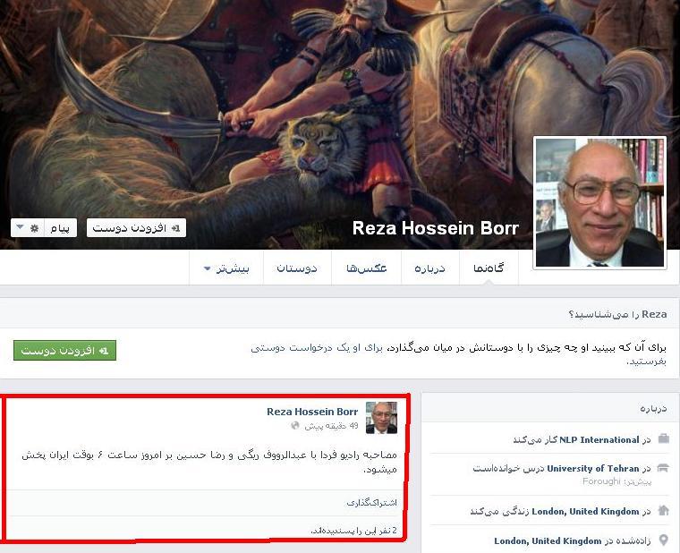Click the NLP International link
Image resolution: width=680 pixels, height=553 pixels.
pyautogui.click(x=599, y=439)
